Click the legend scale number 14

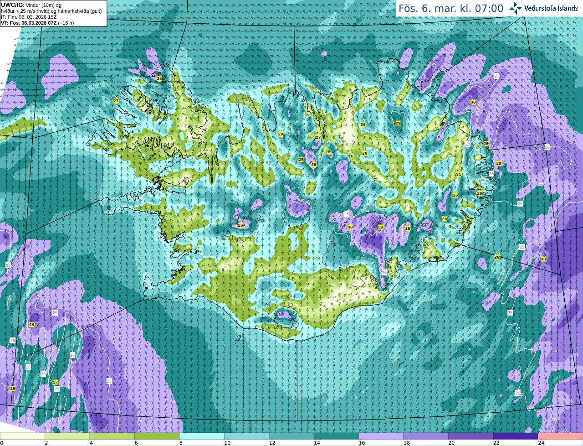click(317, 443)
